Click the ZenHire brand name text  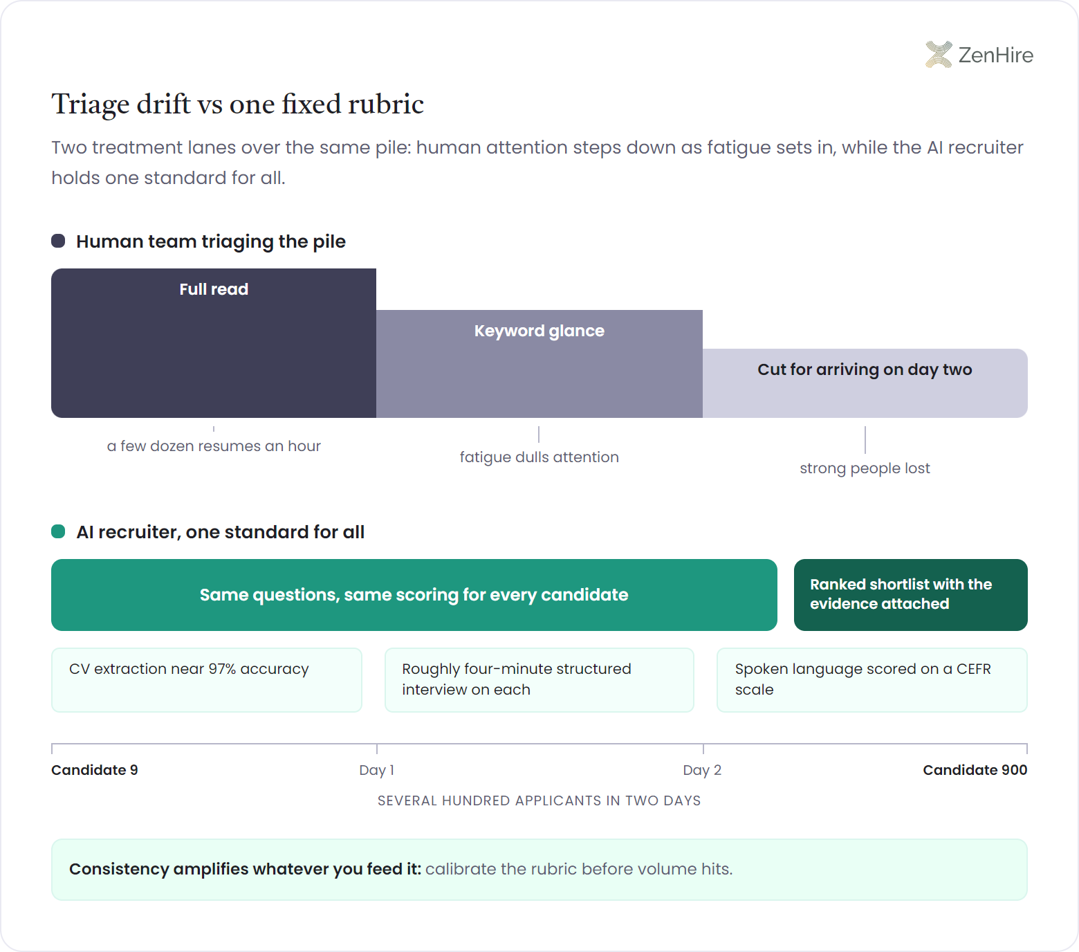pyautogui.click(x=995, y=55)
